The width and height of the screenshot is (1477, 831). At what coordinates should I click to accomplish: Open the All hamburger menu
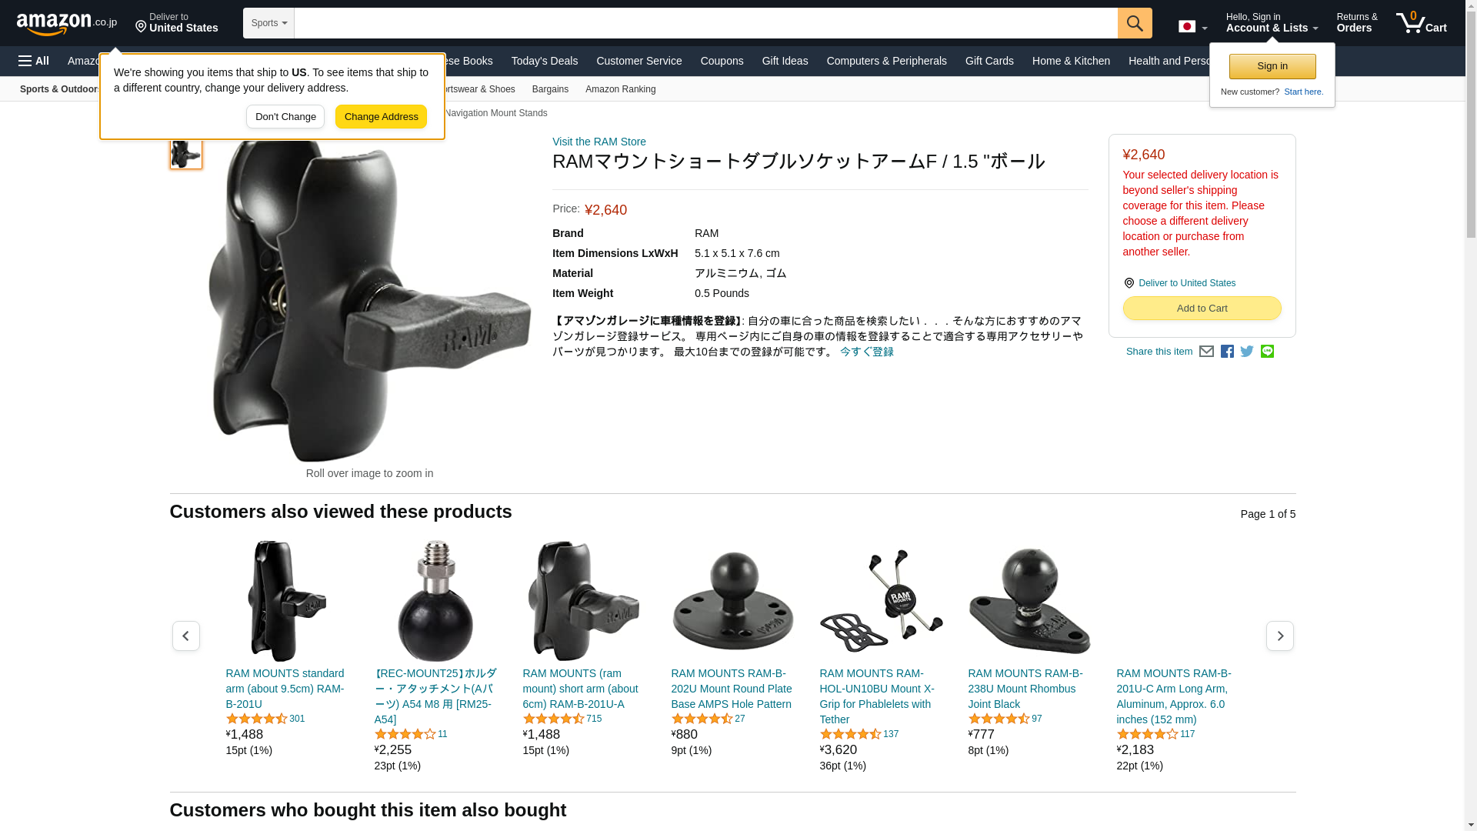click(34, 61)
